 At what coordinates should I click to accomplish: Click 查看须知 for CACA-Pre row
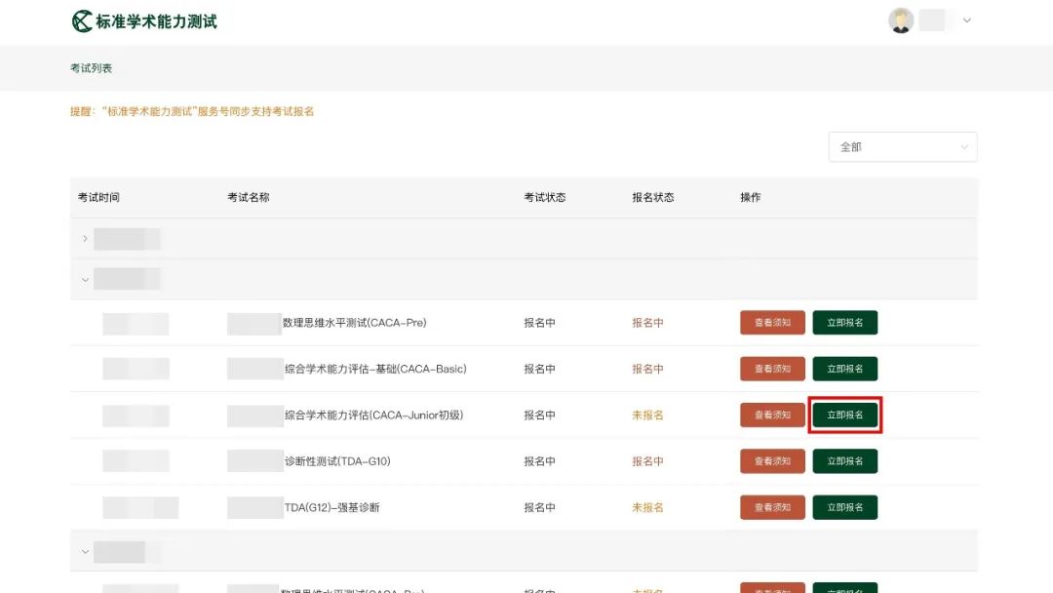pos(772,323)
